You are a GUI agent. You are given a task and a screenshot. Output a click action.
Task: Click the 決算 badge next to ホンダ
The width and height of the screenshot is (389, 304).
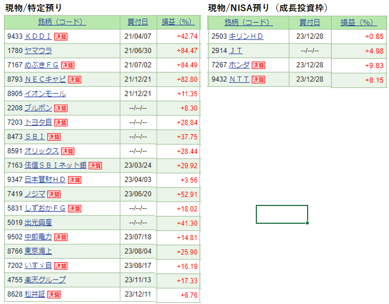(x=259, y=65)
